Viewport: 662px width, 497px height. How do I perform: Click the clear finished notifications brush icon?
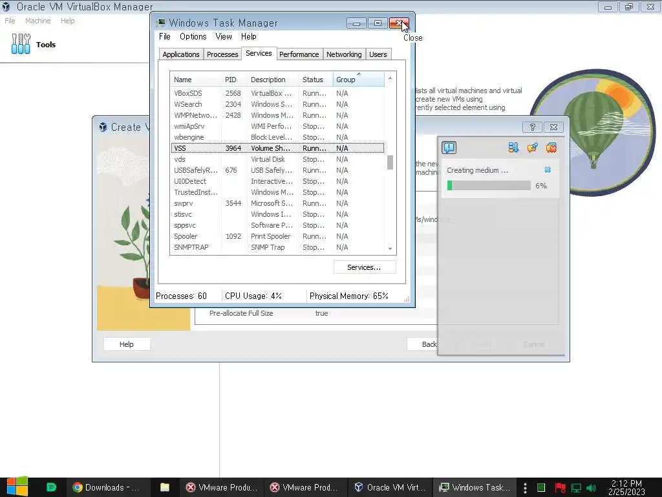pyautogui.click(x=533, y=148)
